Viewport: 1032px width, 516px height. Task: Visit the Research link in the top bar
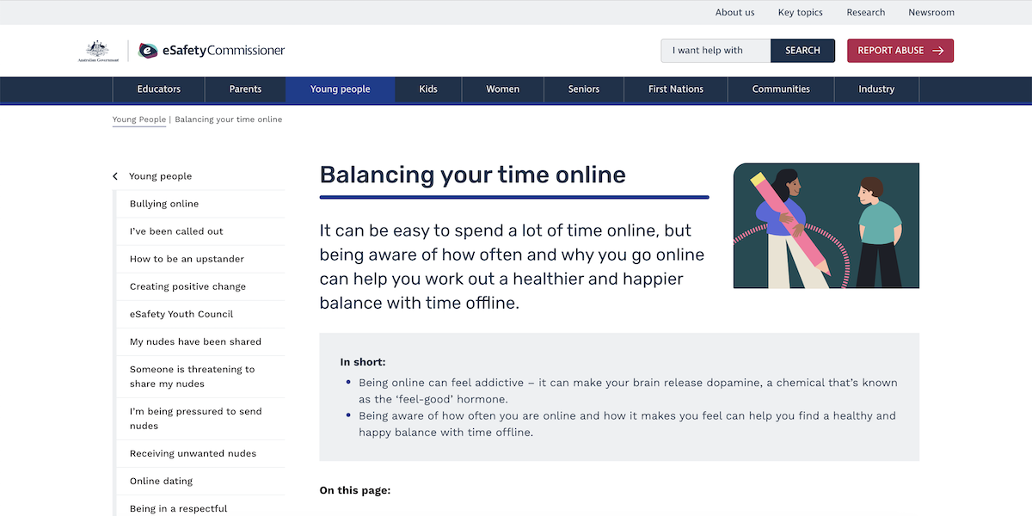click(x=865, y=12)
